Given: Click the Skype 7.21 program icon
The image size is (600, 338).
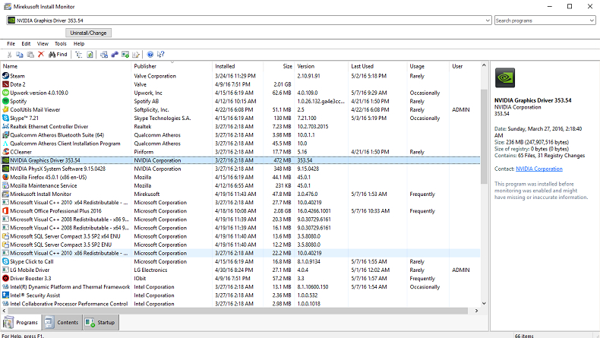Looking at the screenshot, I should pyautogui.click(x=6, y=118).
